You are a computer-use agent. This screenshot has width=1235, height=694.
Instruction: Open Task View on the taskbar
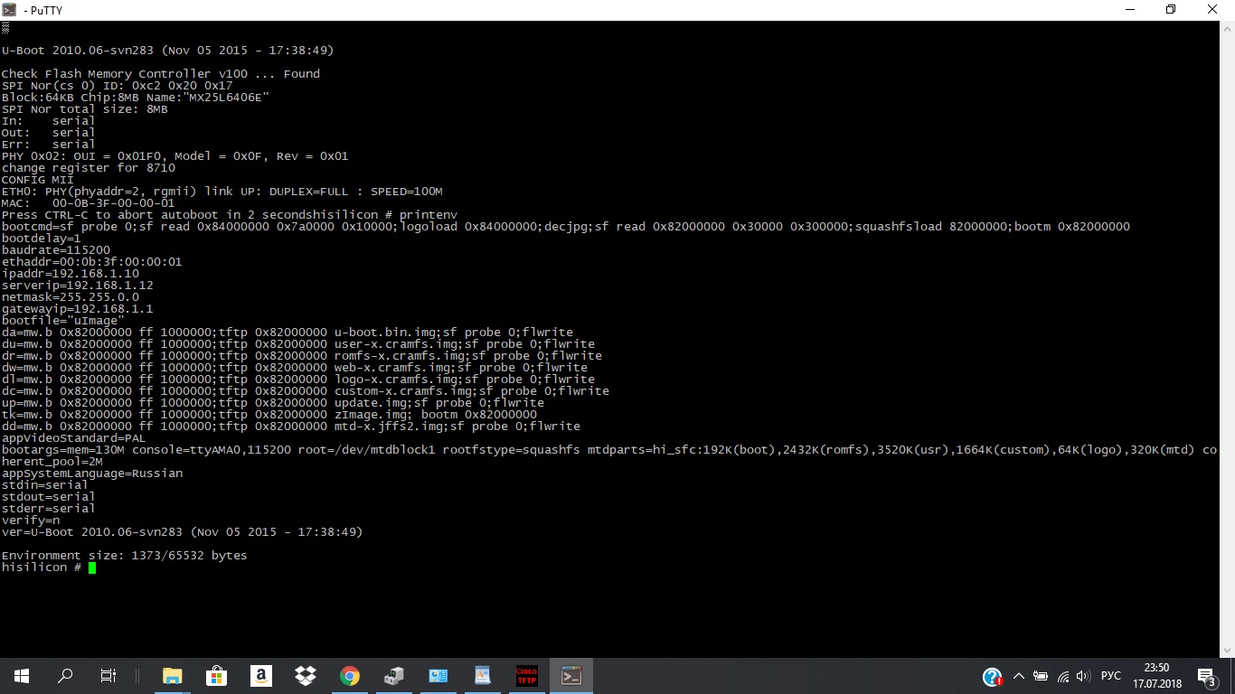point(108,676)
